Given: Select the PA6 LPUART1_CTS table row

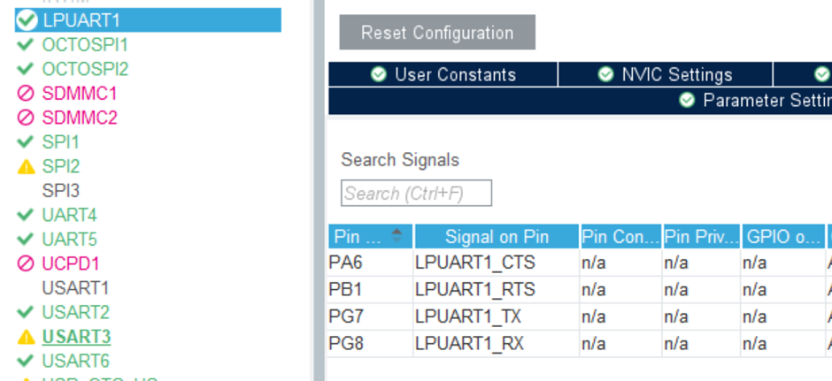Looking at the screenshot, I should click(x=478, y=263).
